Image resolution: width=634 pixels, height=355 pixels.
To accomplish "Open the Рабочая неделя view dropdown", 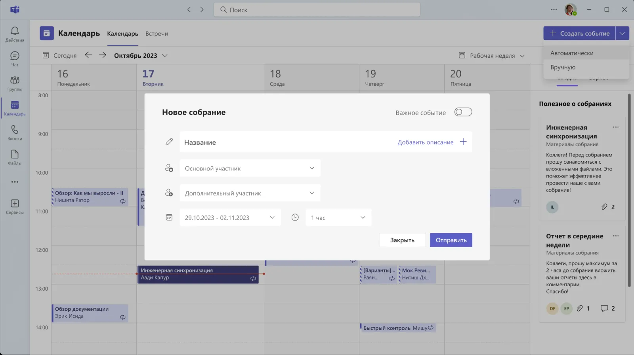I will [492, 56].
